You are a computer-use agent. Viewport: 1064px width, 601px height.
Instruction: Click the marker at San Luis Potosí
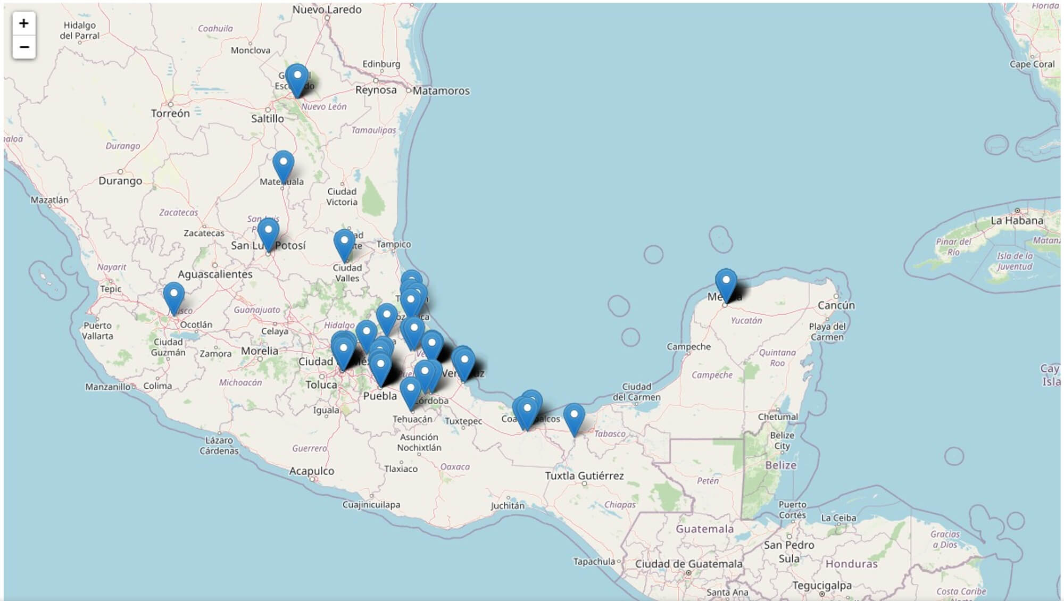point(268,234)
